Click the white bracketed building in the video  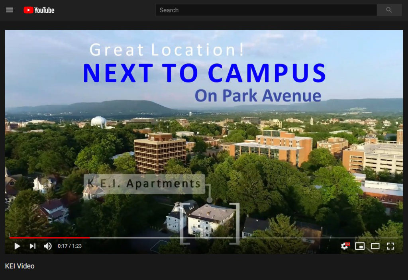[x=210, y=220]
